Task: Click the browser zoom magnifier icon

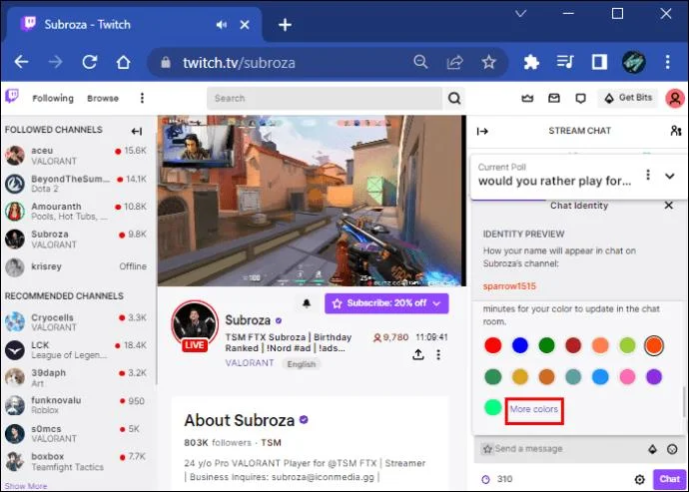Action: click(x=420, y=62)
